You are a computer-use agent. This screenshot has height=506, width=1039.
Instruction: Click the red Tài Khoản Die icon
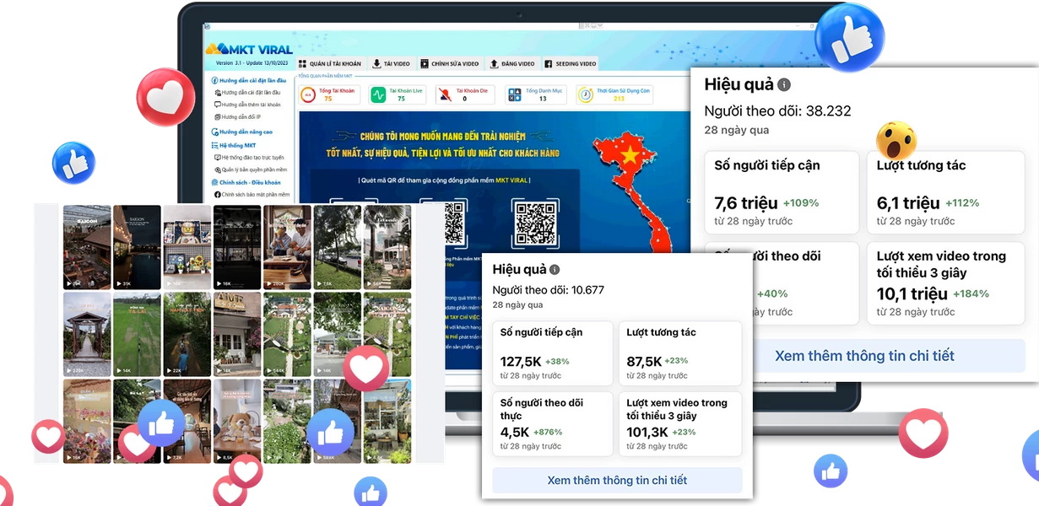click(445, 95)
